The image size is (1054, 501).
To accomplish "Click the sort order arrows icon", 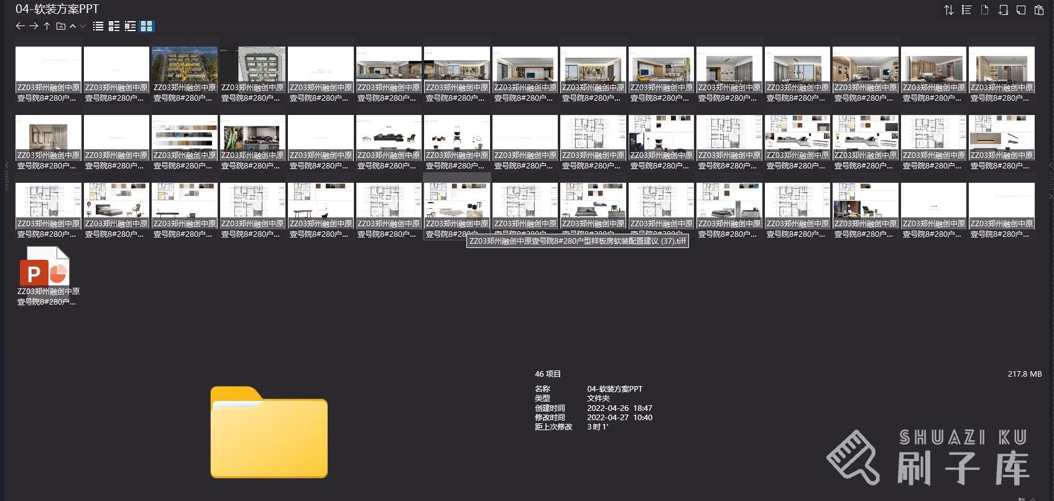I will pyautogui.click(x=948, y=10).
